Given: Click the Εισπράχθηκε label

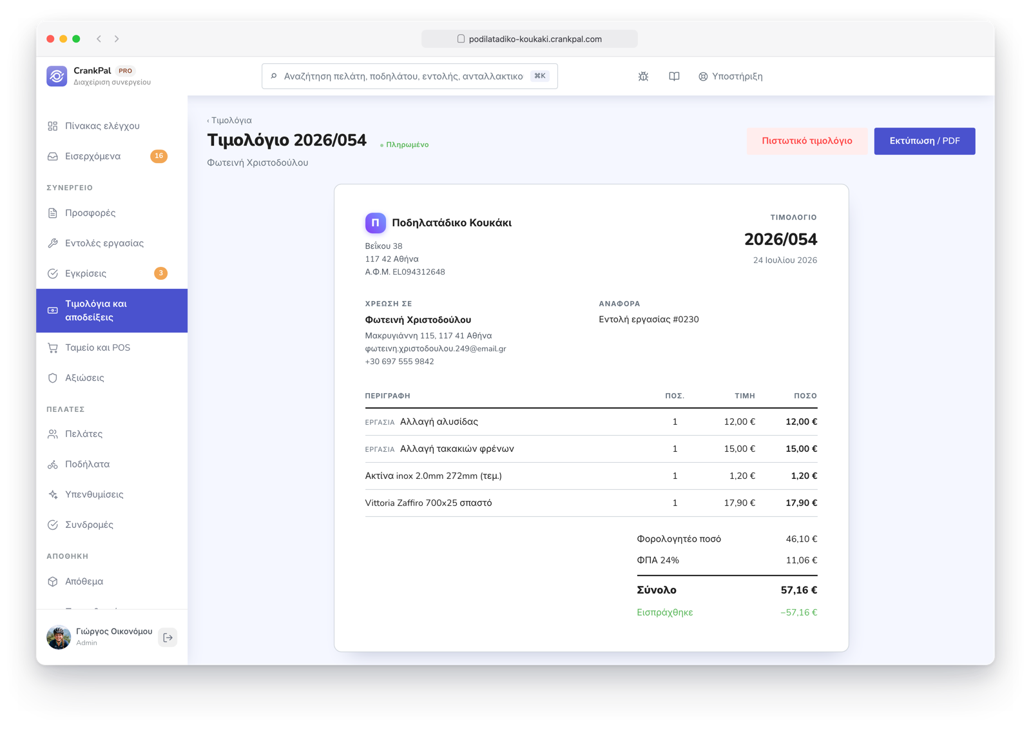Looking at the screenshot, I should (665, 613).
